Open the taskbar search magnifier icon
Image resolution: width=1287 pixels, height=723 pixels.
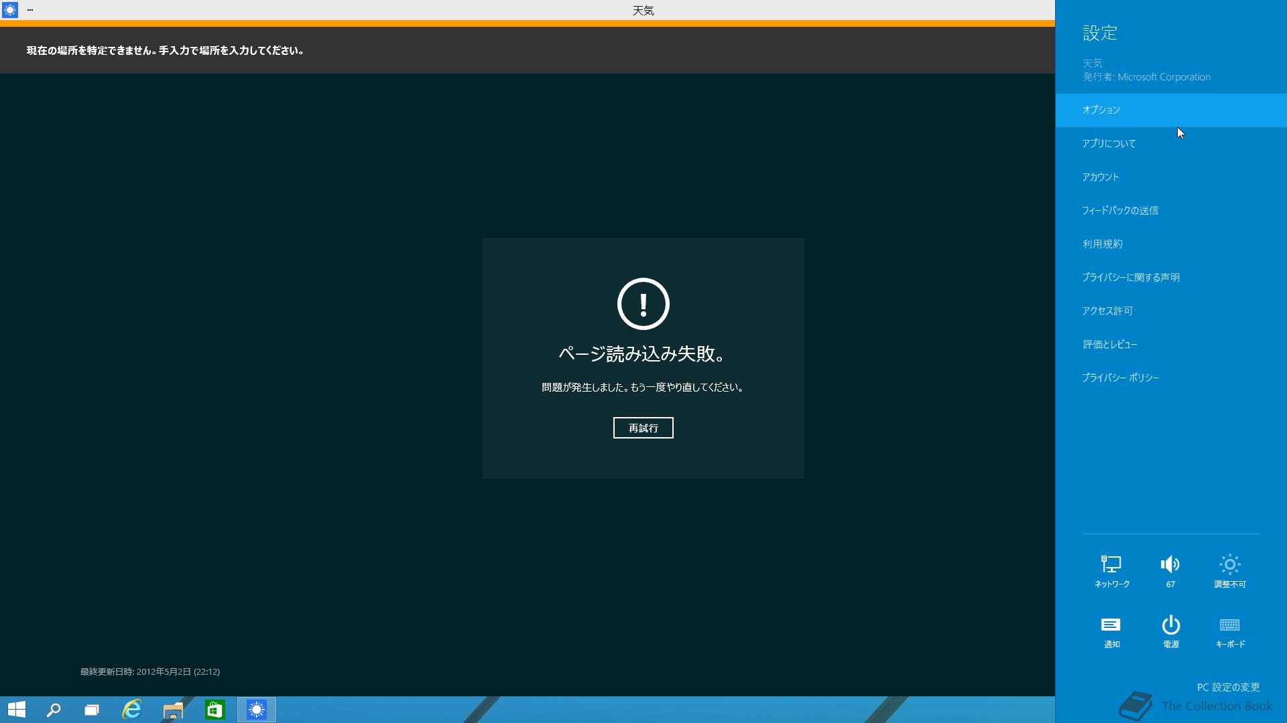(x=54, y=710)
